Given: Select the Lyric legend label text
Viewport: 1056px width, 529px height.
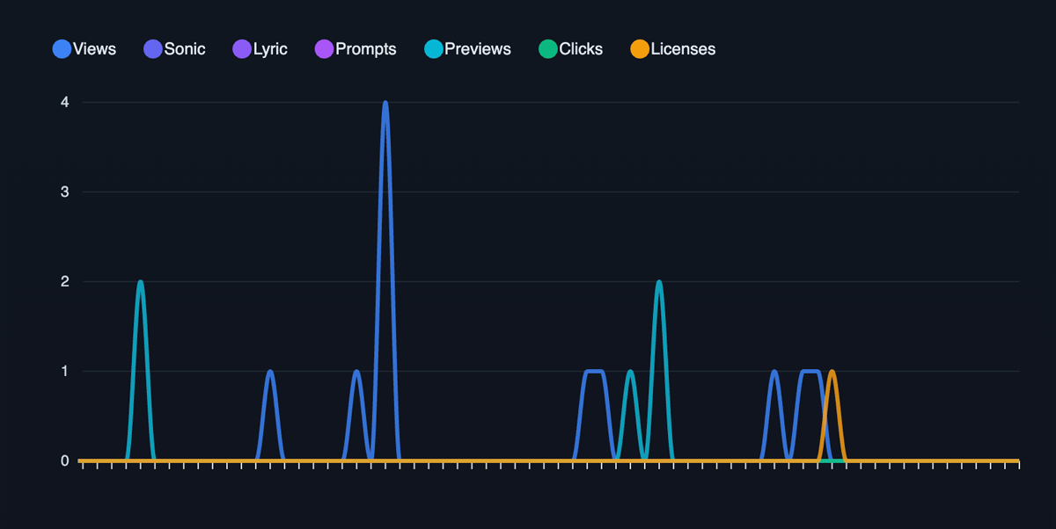Looking at the screenshot, I should click(x=270, y=49).
